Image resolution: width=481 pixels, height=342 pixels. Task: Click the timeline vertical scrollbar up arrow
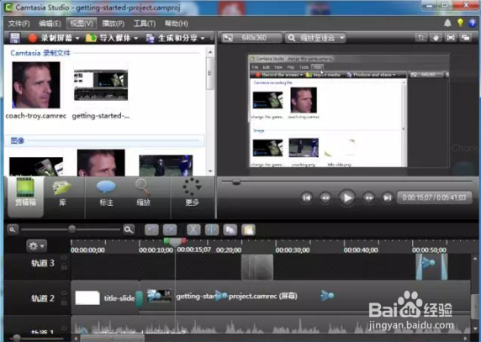pos(474,259)
